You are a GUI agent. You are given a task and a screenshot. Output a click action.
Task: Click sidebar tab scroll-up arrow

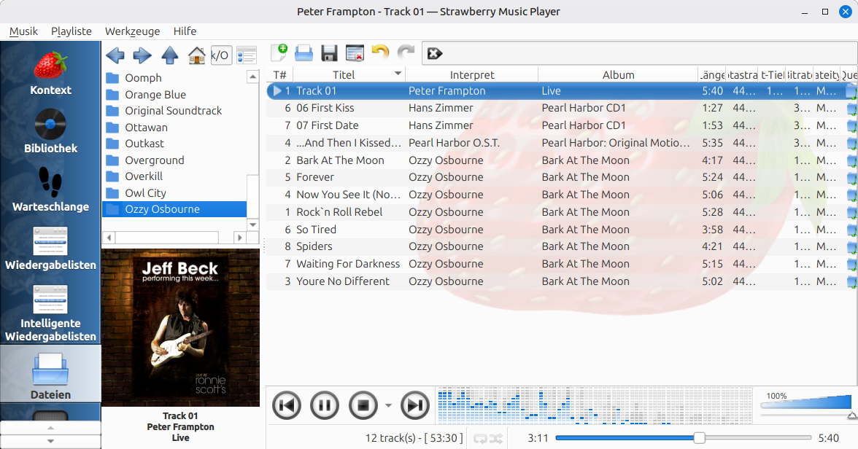tap(50, 428)
